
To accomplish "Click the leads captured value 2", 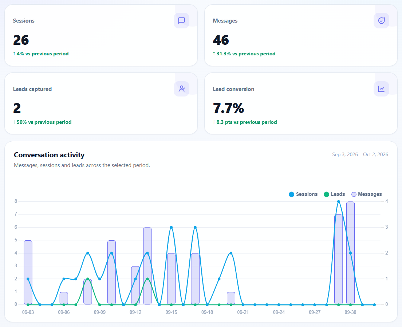I will coord(17,108).
